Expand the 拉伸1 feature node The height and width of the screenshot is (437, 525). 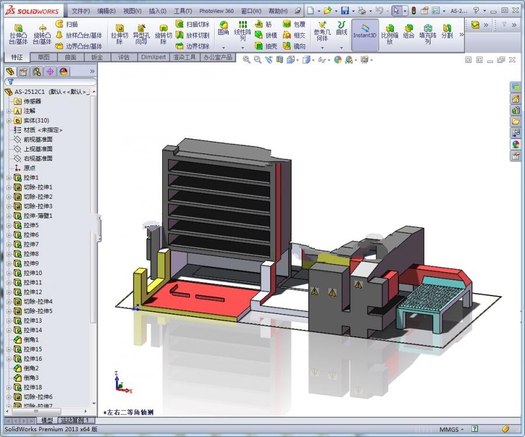[x=9, y=178]
